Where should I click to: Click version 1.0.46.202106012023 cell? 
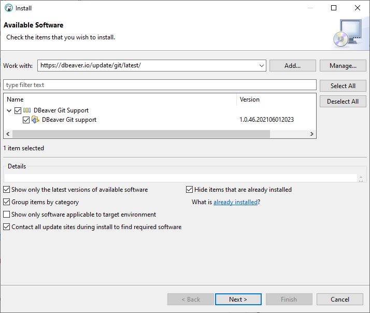point(267,120)
